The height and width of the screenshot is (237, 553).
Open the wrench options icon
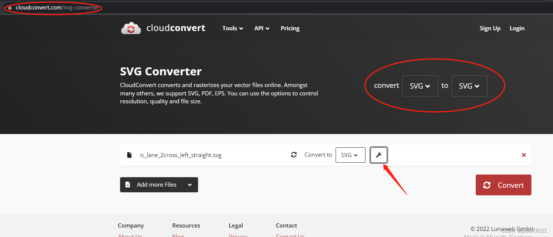(379, 155)
